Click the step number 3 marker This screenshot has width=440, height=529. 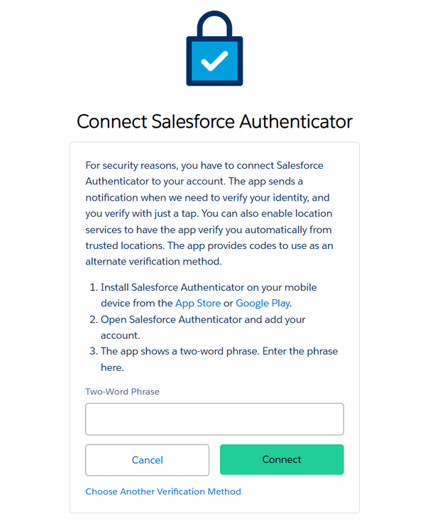[94, 351]
